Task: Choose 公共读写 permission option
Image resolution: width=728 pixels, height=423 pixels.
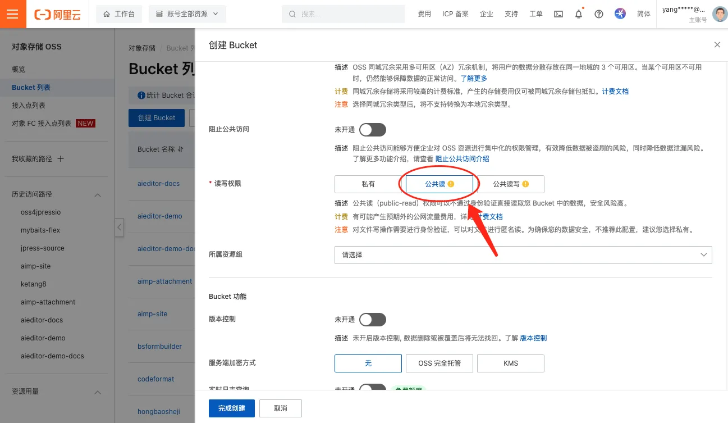Action: 510,184
